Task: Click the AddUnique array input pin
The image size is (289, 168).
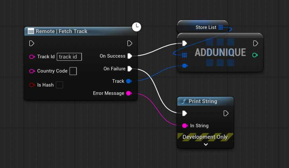Action: pyautogui.click(x=184, y=55)
